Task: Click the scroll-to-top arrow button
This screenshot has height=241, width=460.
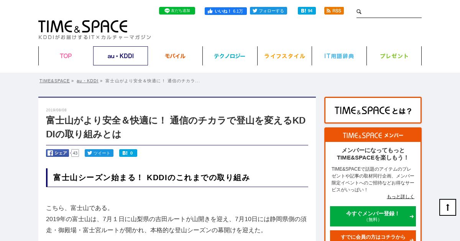Action: pos(448,207)
